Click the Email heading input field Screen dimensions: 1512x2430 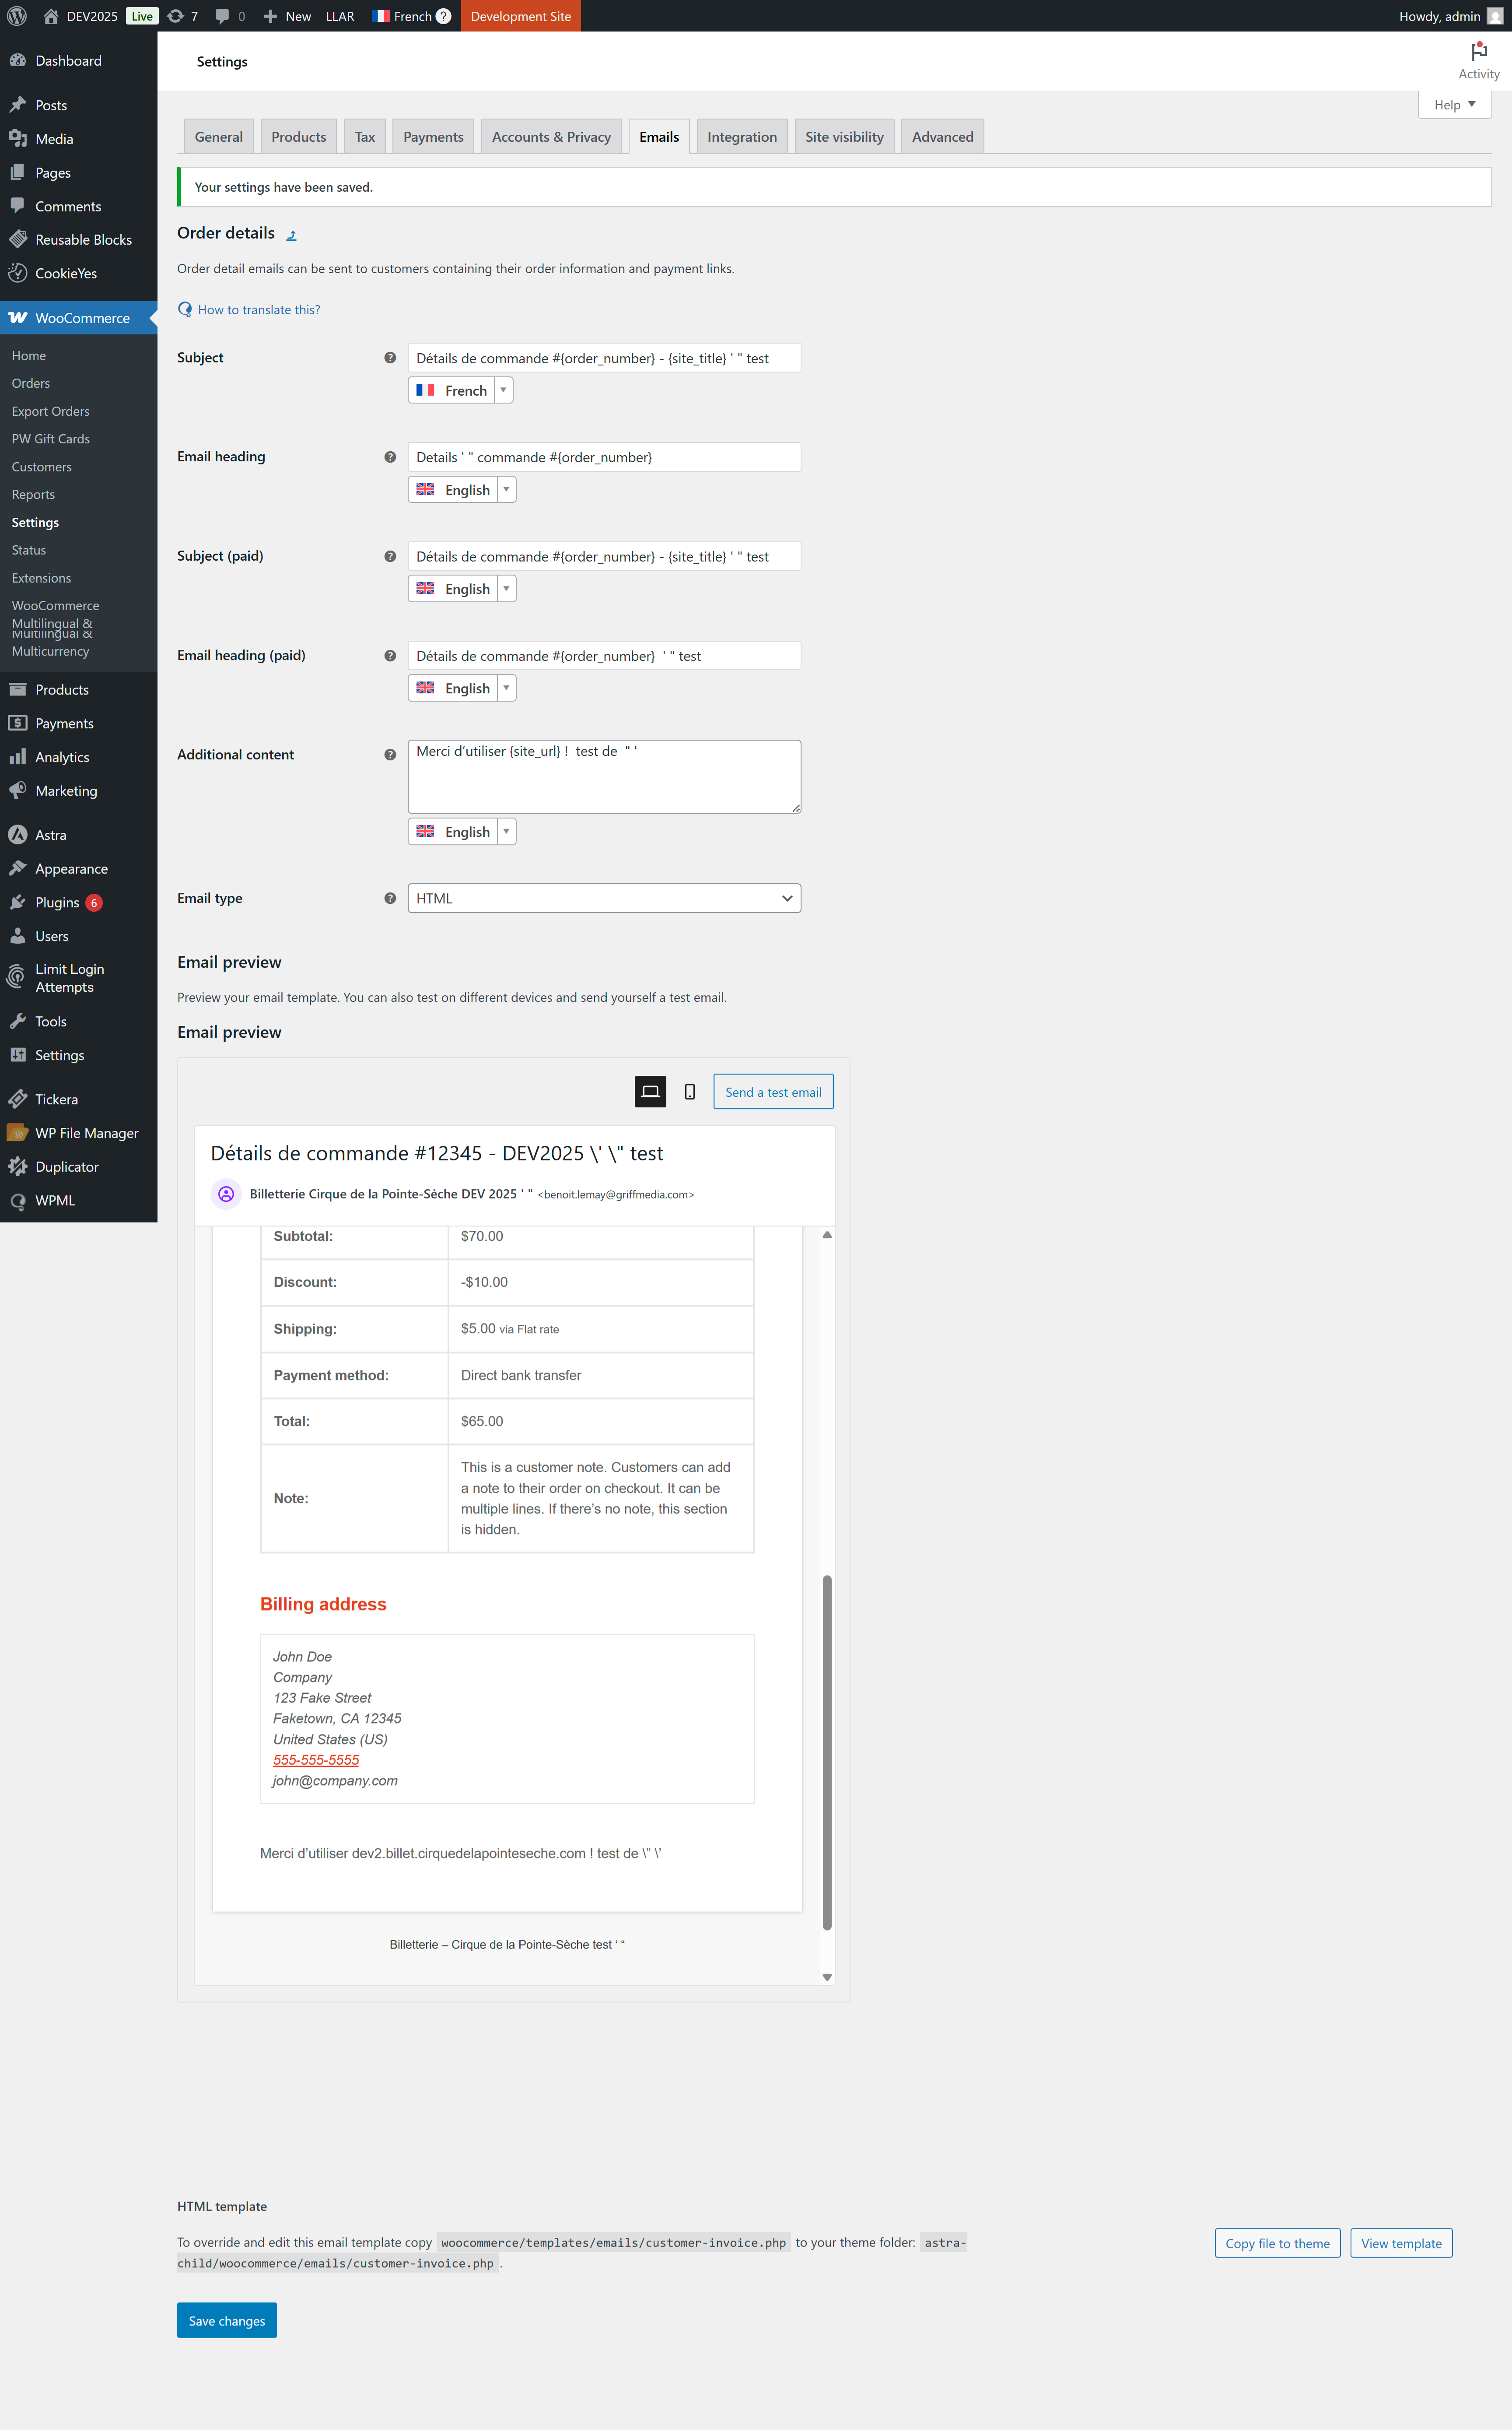click(x=604, y=457)
